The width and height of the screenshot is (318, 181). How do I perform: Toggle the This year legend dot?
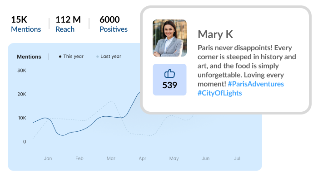(x=60, y=57)
